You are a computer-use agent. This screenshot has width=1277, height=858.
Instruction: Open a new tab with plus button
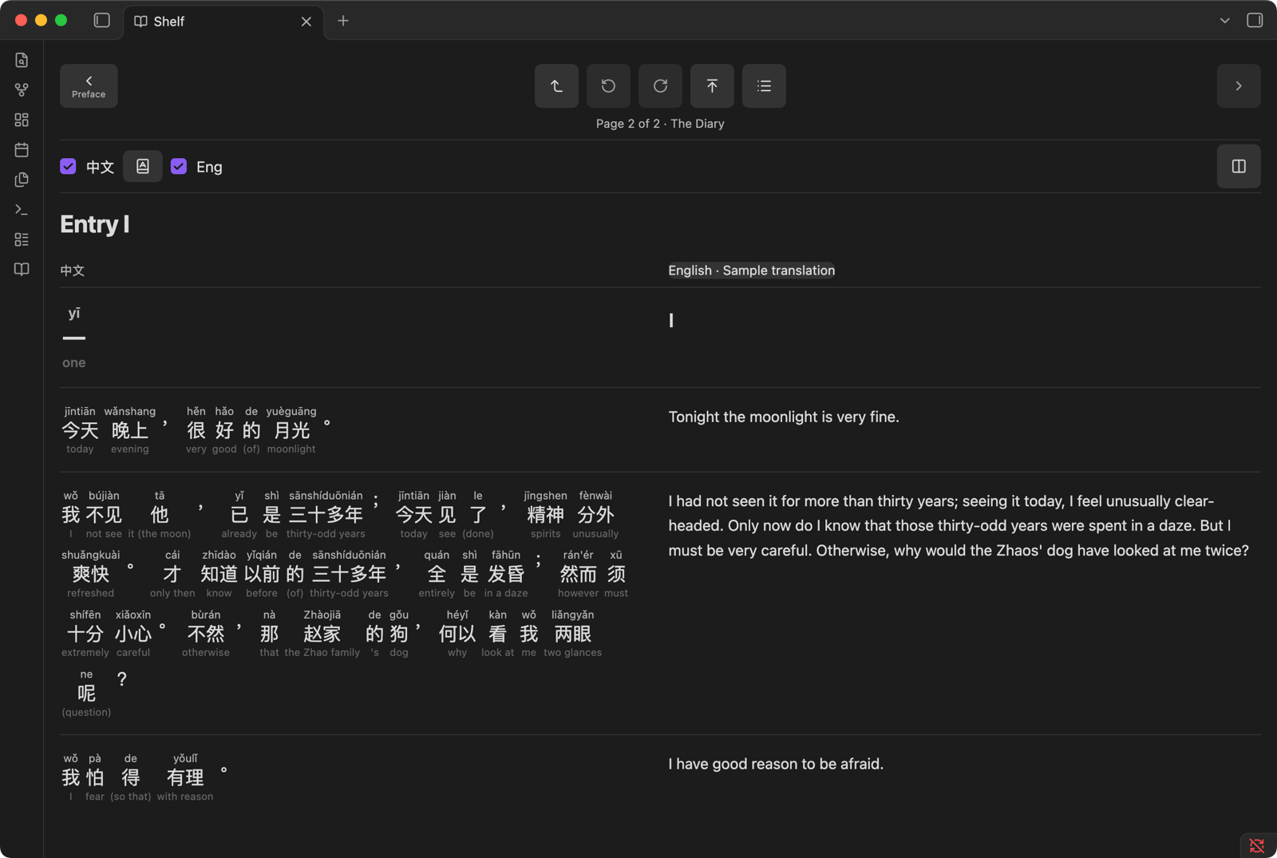pos(343,21)
